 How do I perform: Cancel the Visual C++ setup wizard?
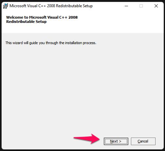point(143,141)
